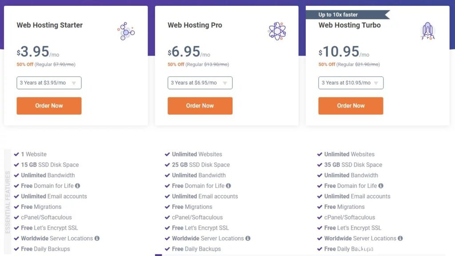
Task: Click info icon beside Turbo's Worldwide Server Locations
Action: 400,238
